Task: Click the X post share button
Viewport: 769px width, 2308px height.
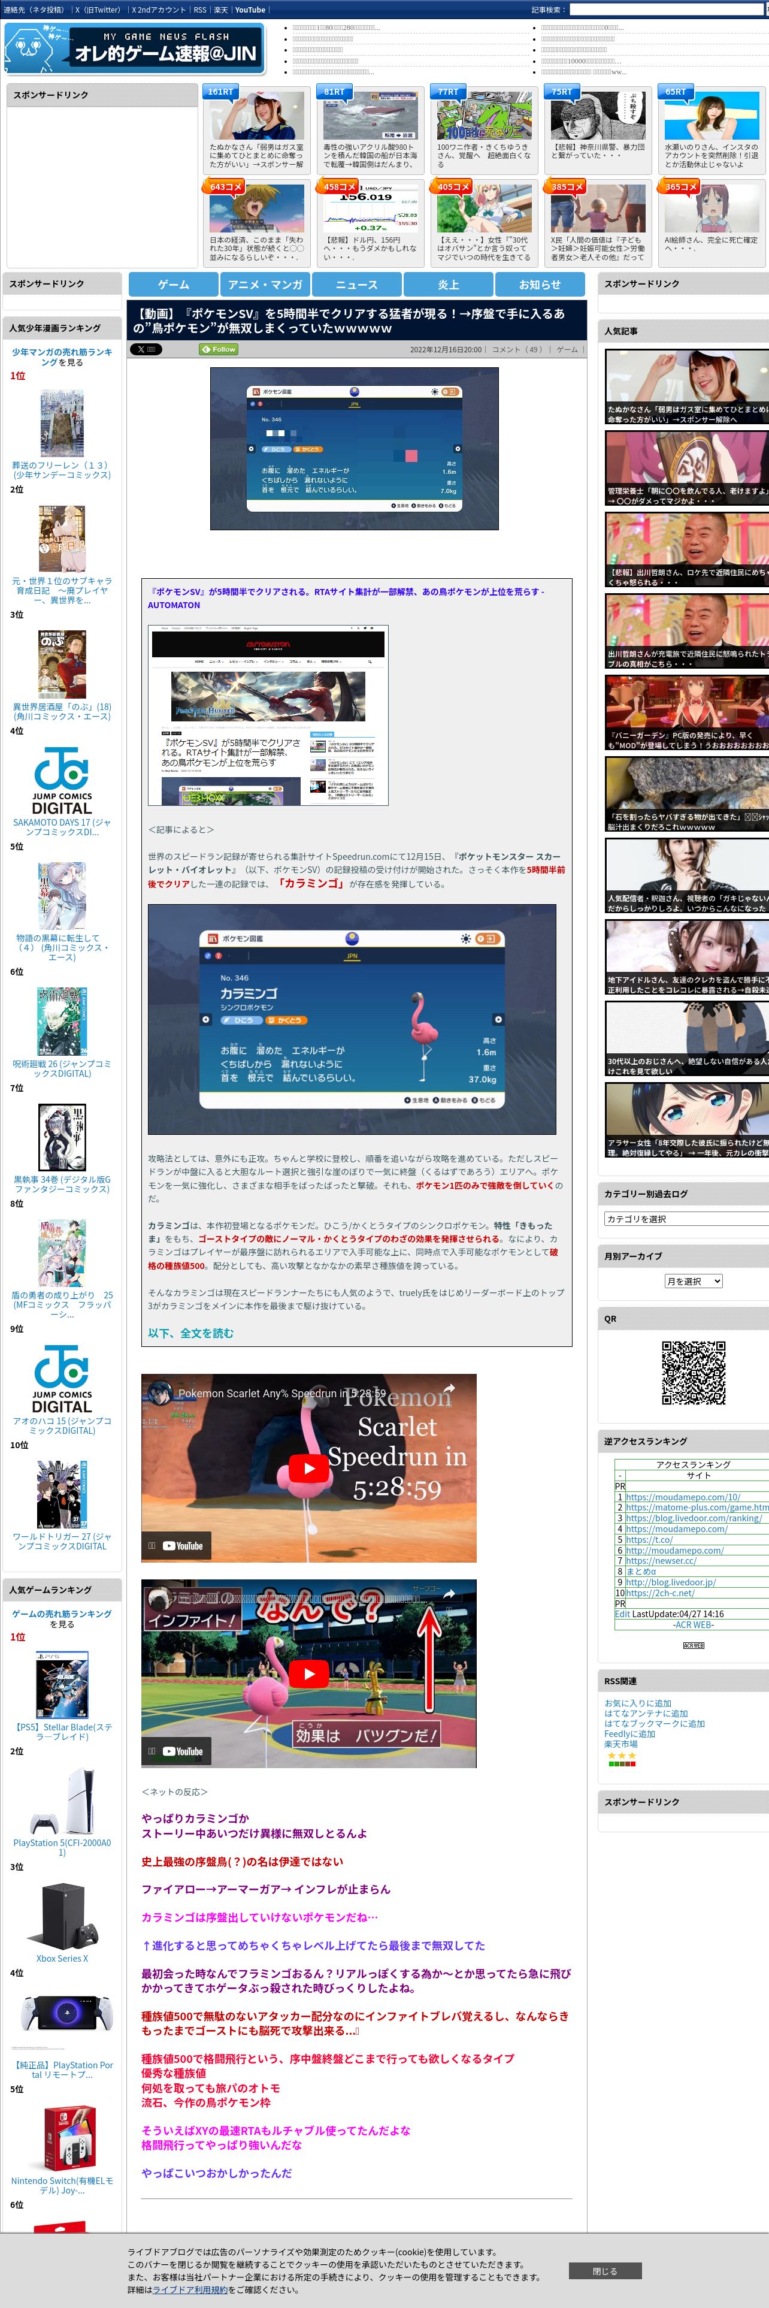Action: 145,349
